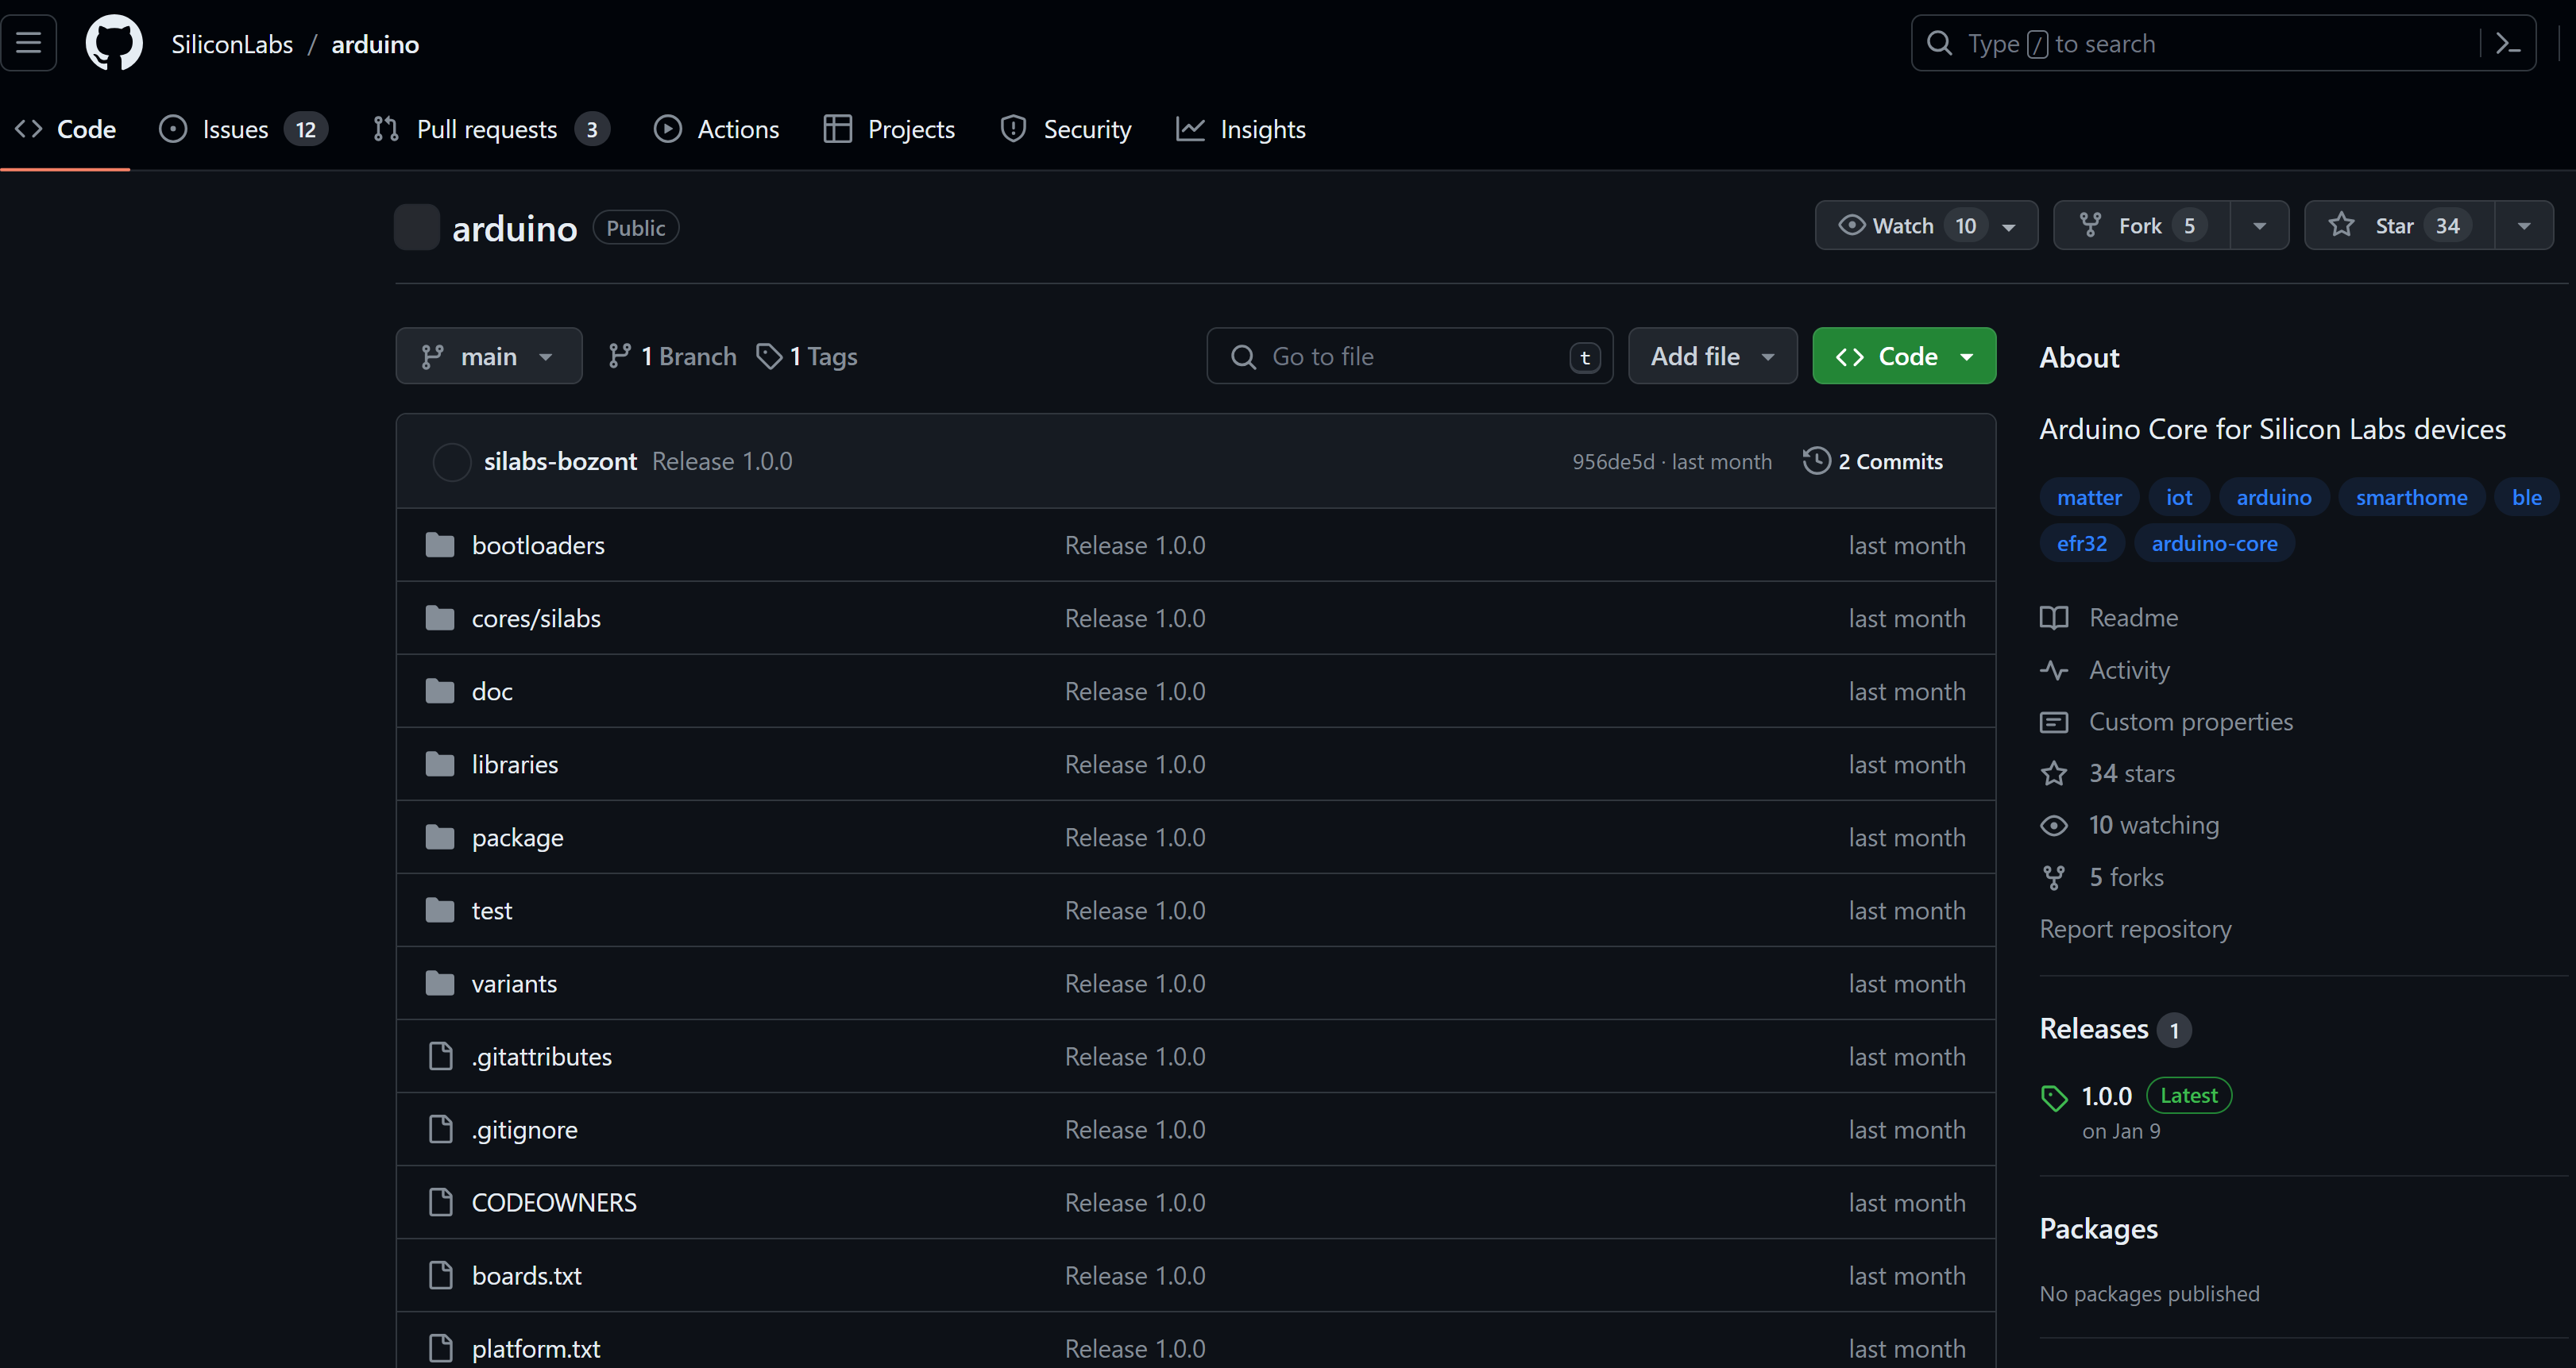Viewport: 2576px width, 1368px height.
Task: Open the Issues tab
Action: [x=243, y=129]
